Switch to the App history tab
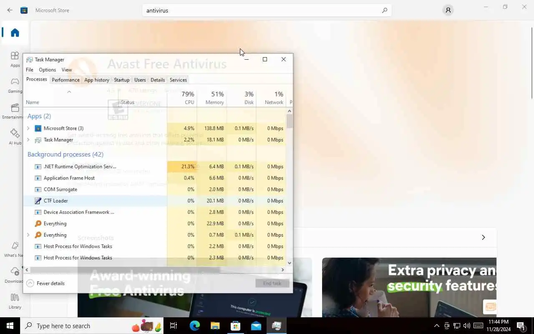Screen dimensions: 534x334 (x=97, y=80)
